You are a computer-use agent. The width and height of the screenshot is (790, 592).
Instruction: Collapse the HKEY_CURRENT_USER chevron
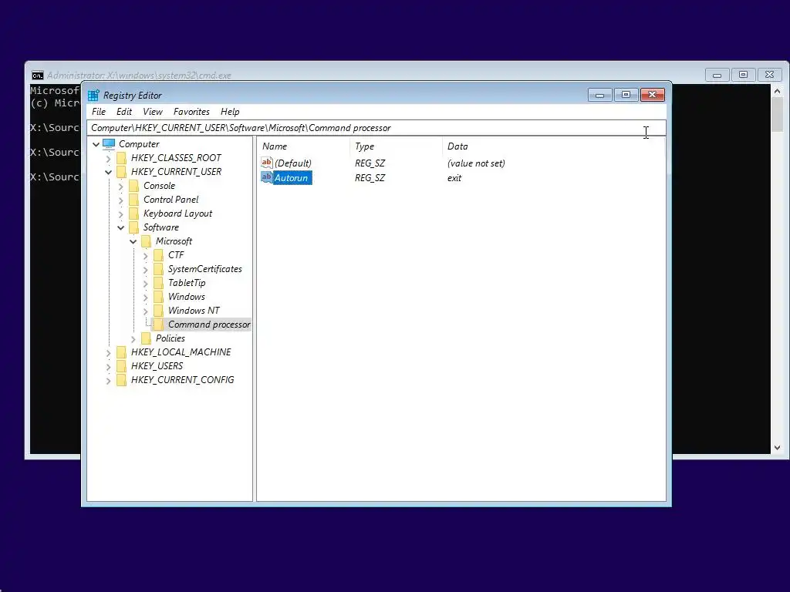click(108, 172)
